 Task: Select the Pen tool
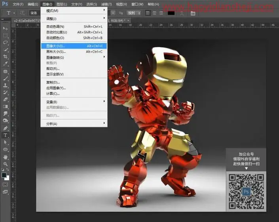coord(5,128)
